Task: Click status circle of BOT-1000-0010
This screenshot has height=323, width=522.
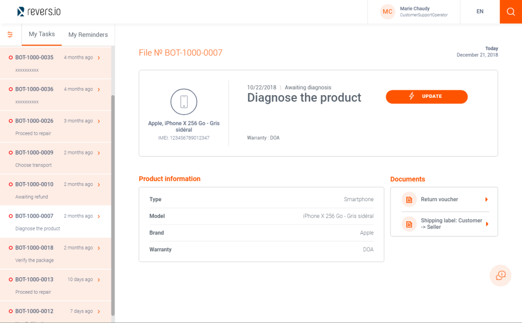Action: pyautogui.click(x=11, y=184)
